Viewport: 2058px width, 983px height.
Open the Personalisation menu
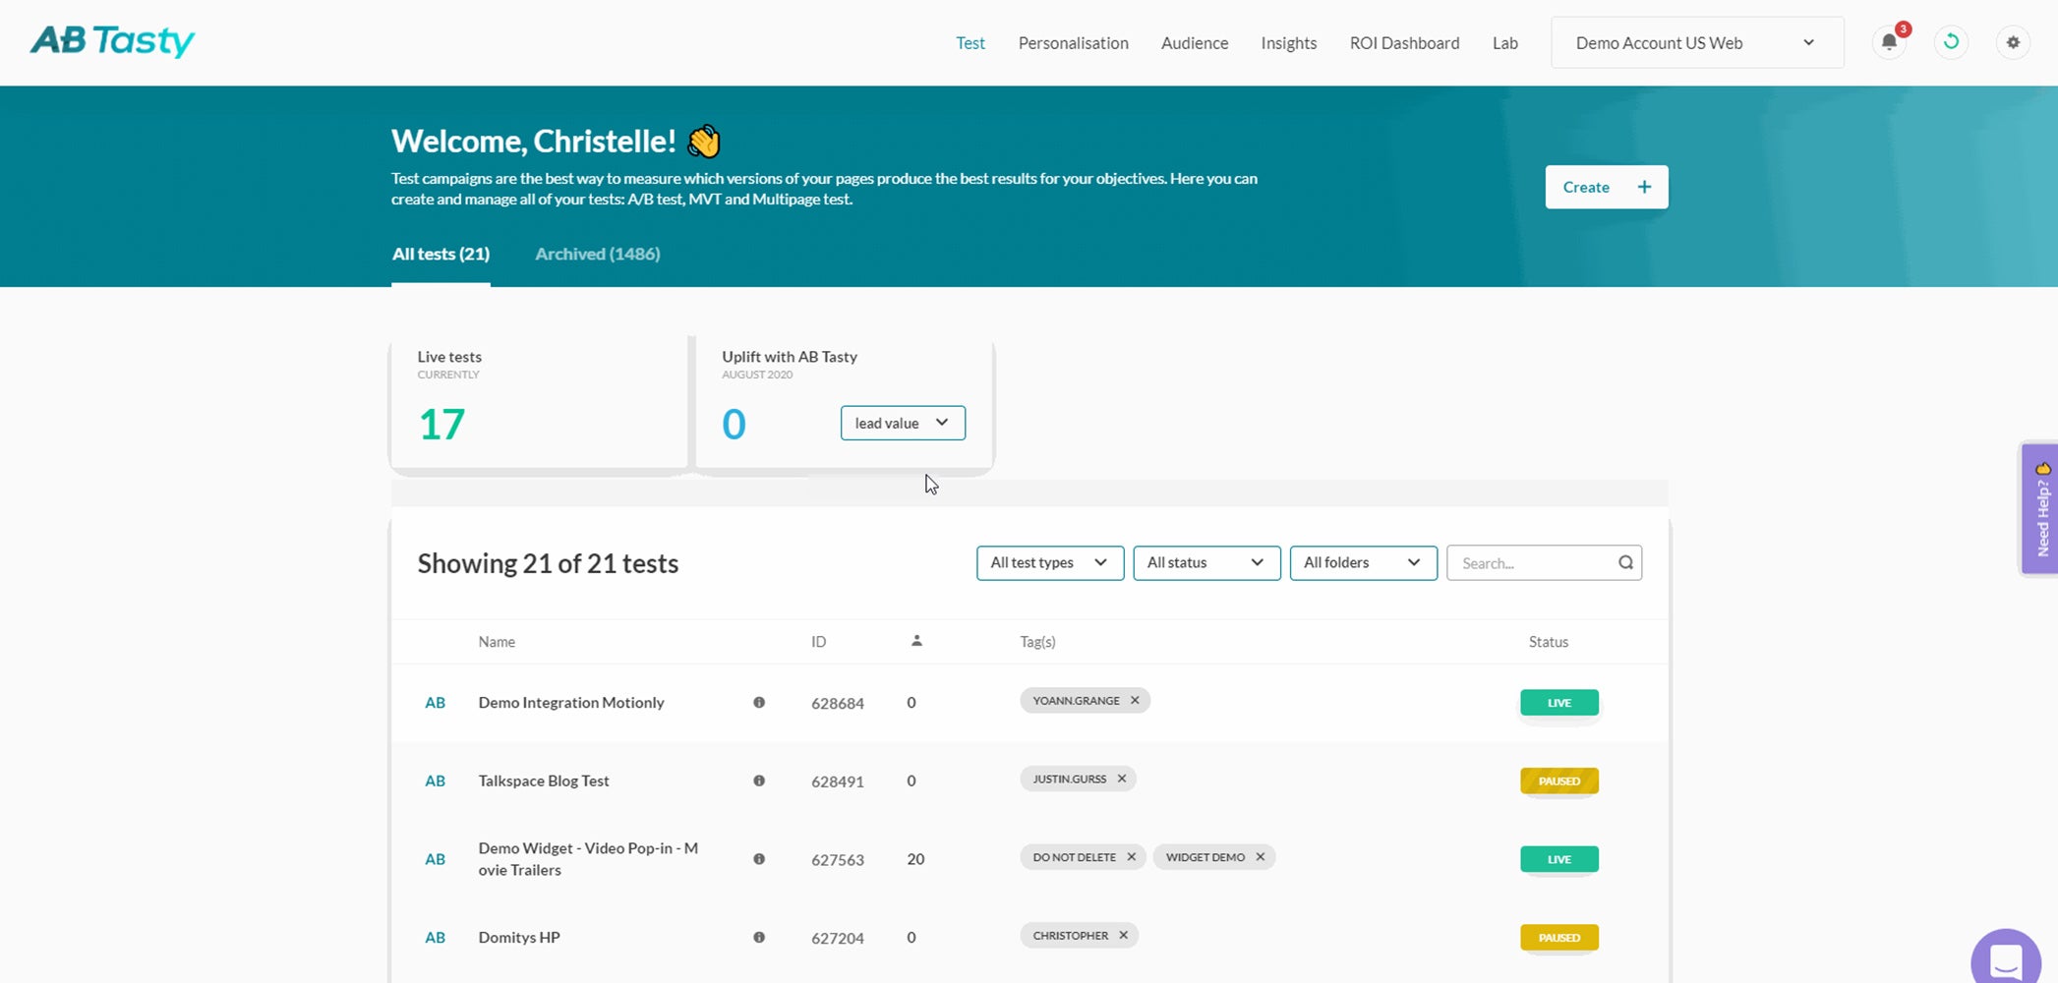[x=1074, y=43]
